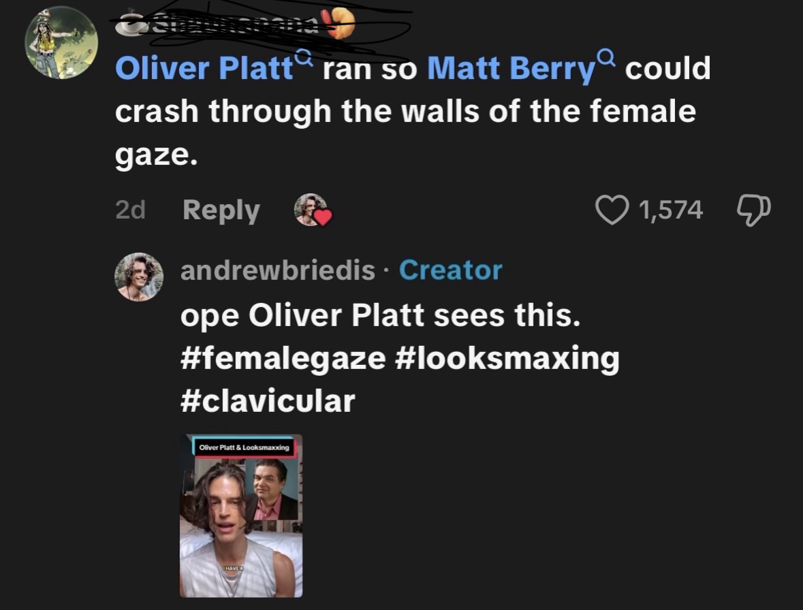
Task: Dislike the comment with the thumbs-down icon
Action: [753, 210]
